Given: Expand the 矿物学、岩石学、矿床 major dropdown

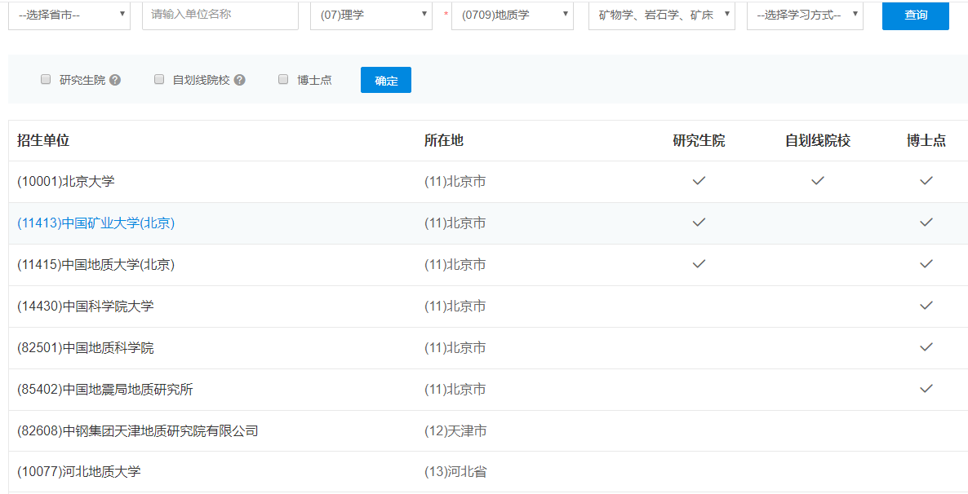Looking at the screenshot, I should pos(661,15).
